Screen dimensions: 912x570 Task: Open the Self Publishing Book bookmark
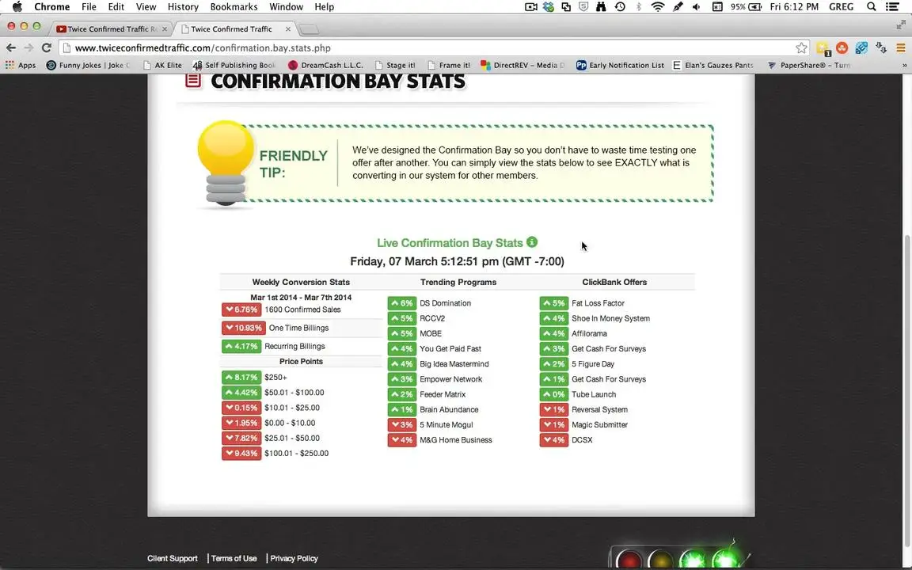pyautogui.click(x=234, y=65)
